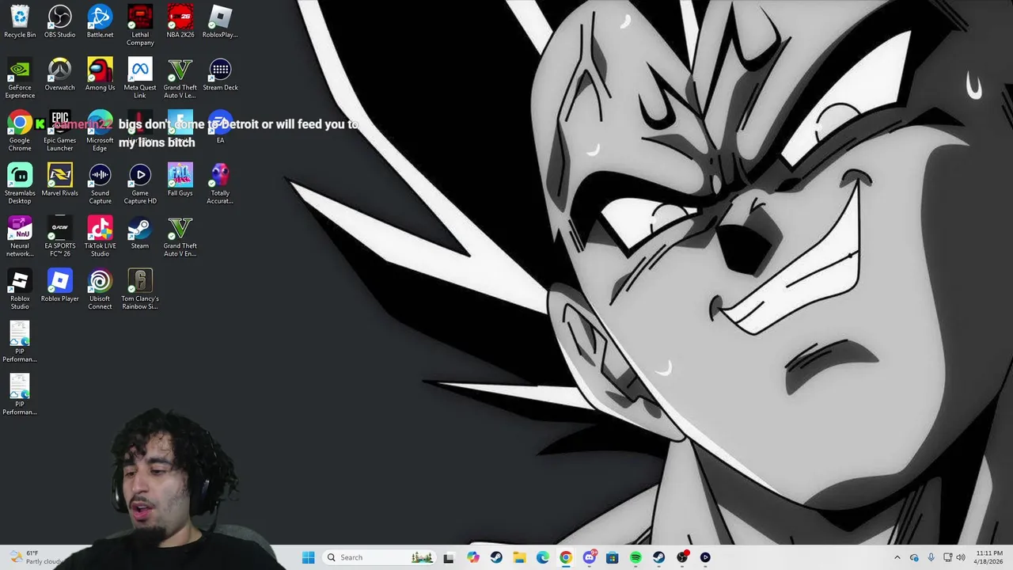Open the Stream Deck desktop shortcut
The height and width of the screenshot is (570, 1013).
coord(220,74)
